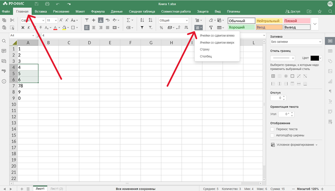Image resolution: width=335 pixels, height=191 pixels.
Task: Click the italic К formatting button
Action: pyautogui.click(x=29, y=28)
